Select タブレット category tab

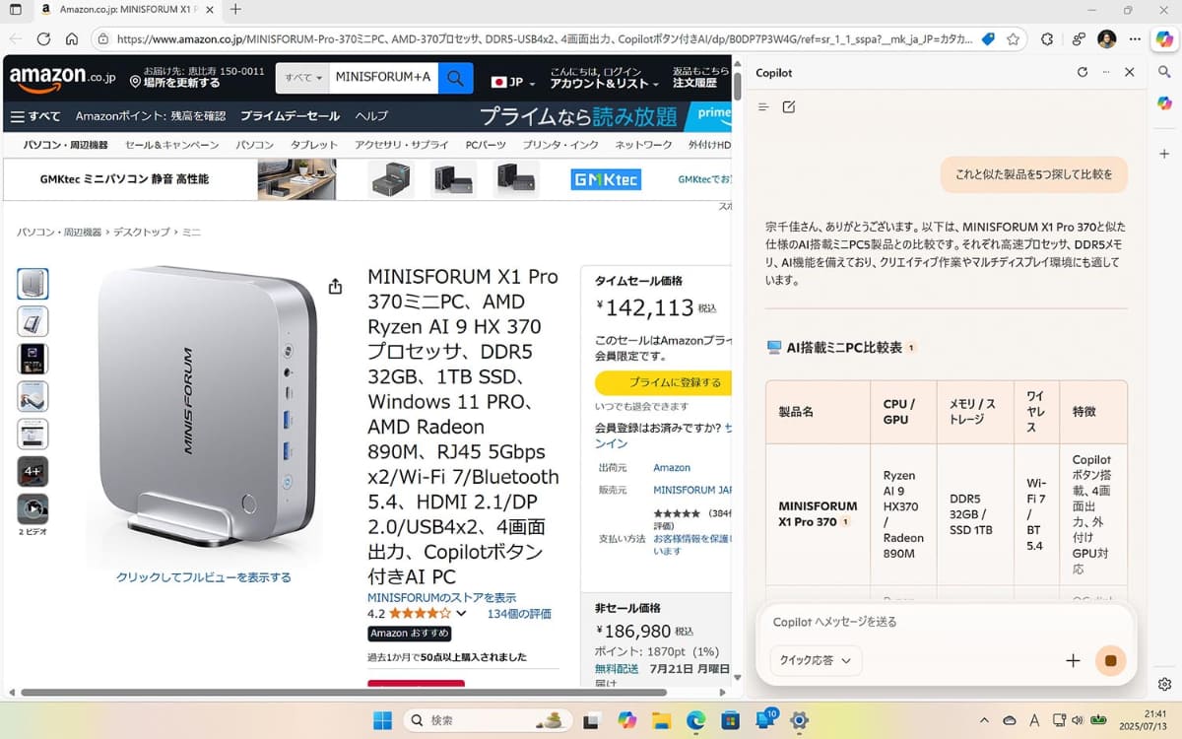coord(314,145)
